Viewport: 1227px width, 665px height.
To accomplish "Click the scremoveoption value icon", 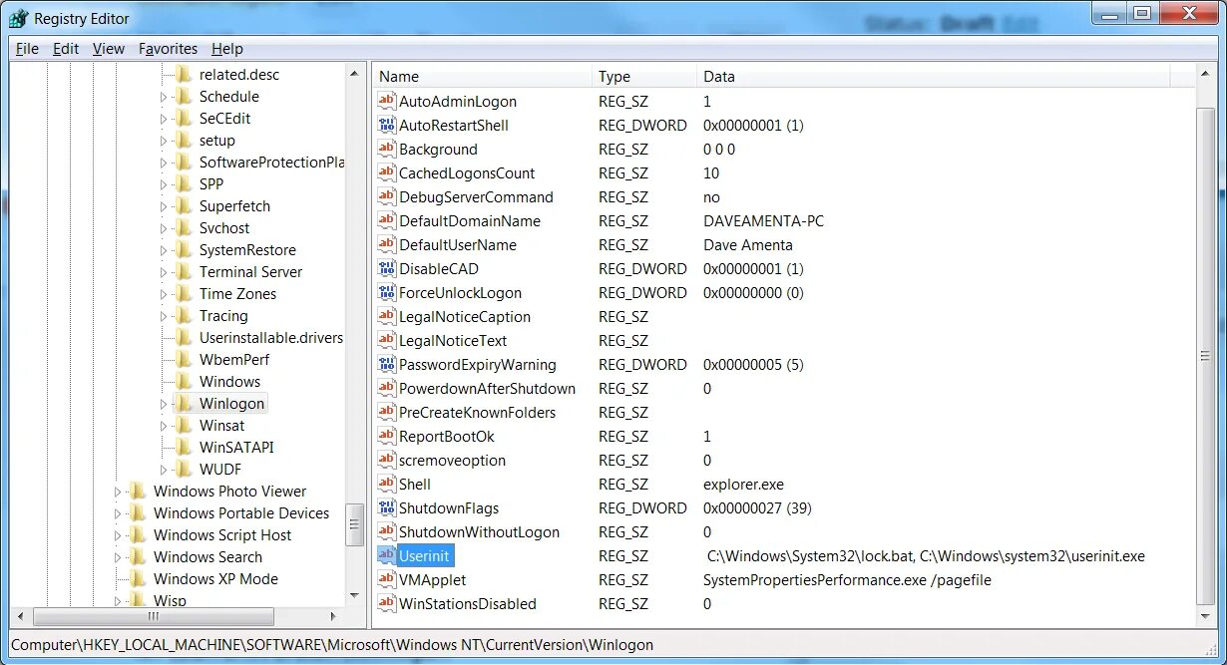I will [x=387, y=460].
